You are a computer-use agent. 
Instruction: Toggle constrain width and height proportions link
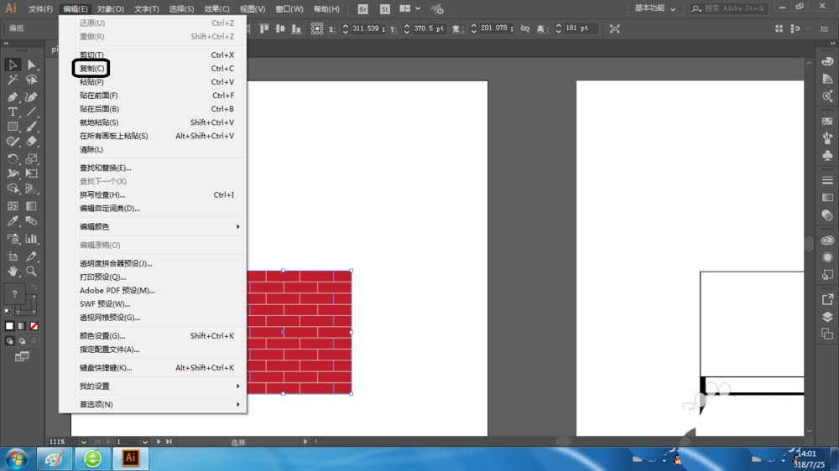525,28
